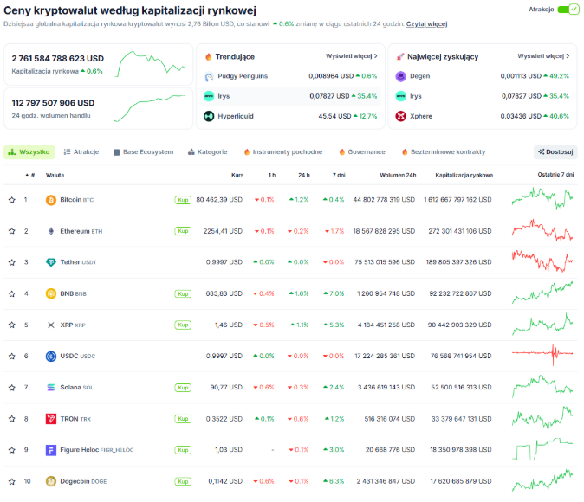This screenshot has width=584, height=502.
Task: Open Figure Heloc's 7-day sparkline chart
Action: [542, 449]
